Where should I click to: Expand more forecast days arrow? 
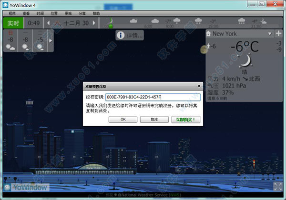click(51, 40)
